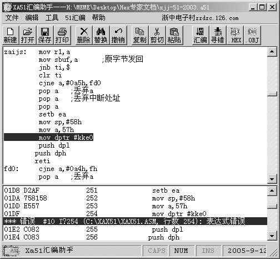Click the CAPS indicator in the status bar
The width and height of the screenshot is (280, 259).
156,251
